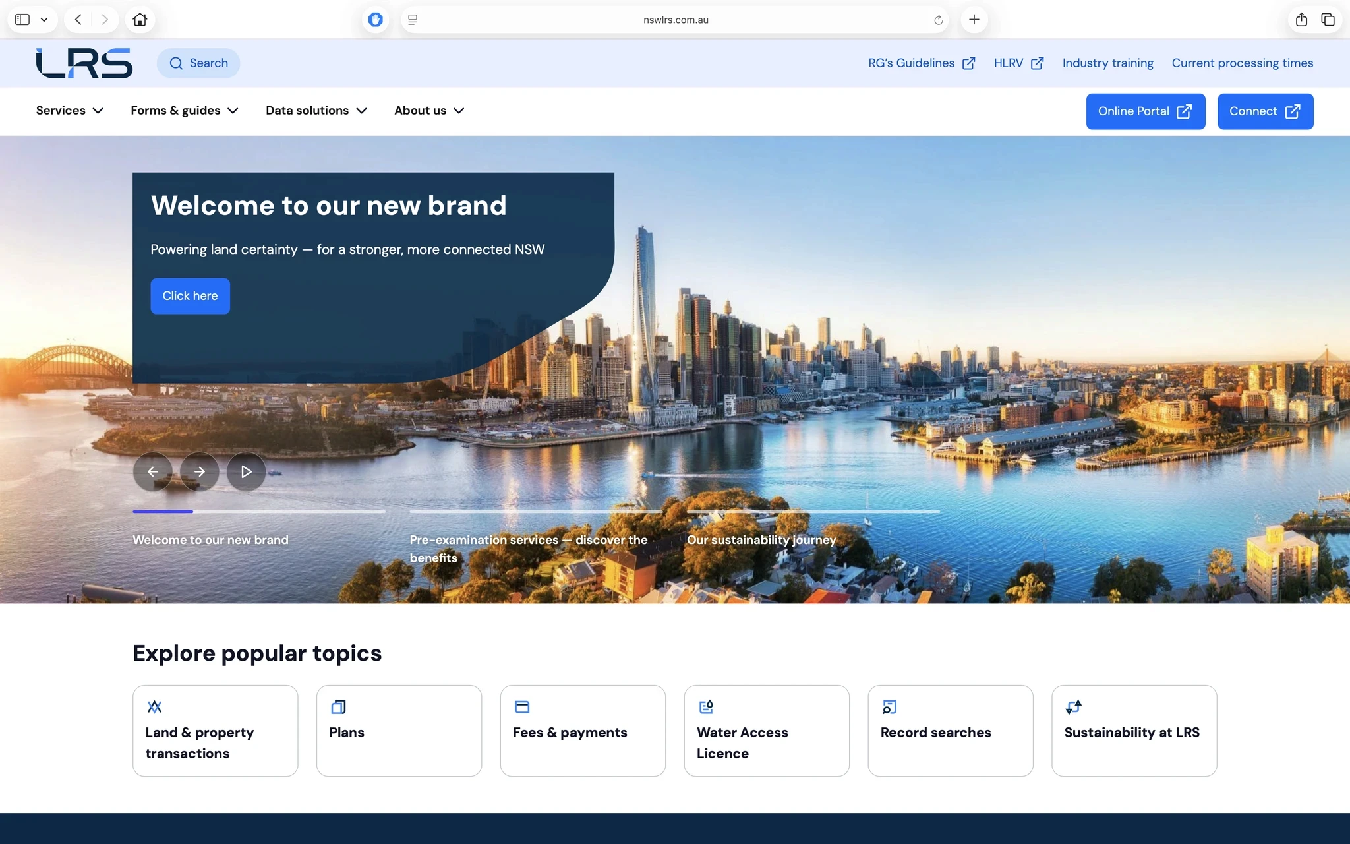1350x844 pixels.
Task: Open the About us menu
Action: 429,111
